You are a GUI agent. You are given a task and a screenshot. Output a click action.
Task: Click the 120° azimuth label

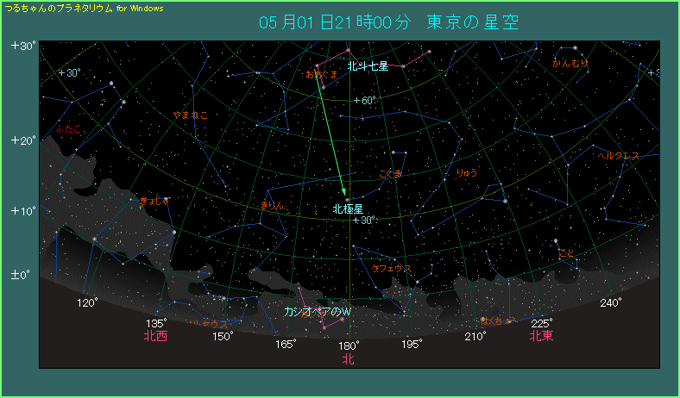coord(87,302)
